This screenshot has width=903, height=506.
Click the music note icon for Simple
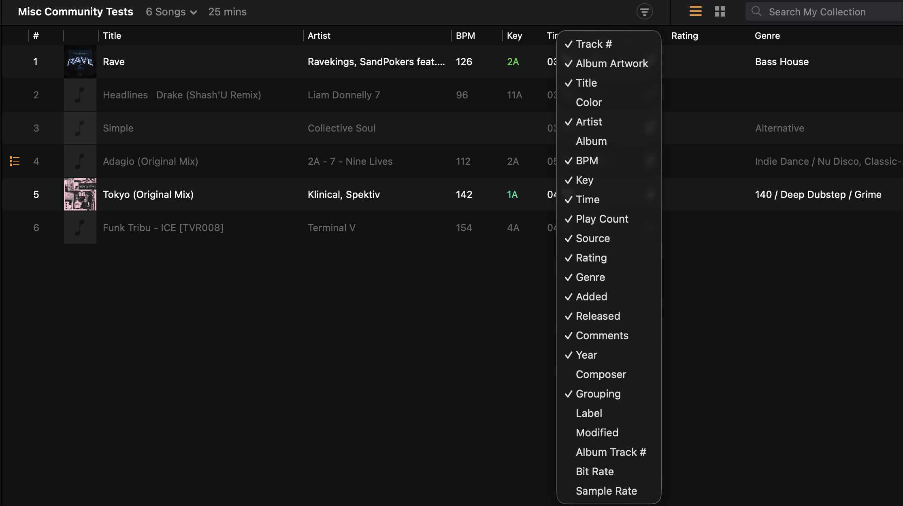80,128
